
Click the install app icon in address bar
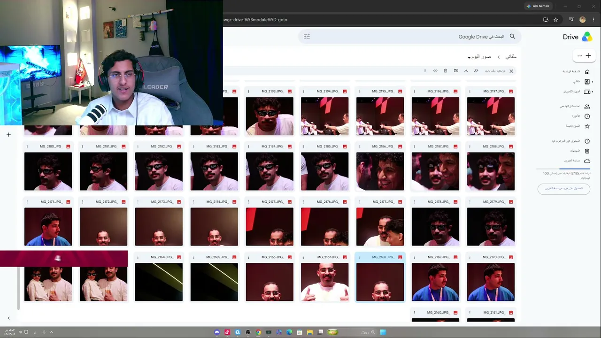[x=546, y=20]
